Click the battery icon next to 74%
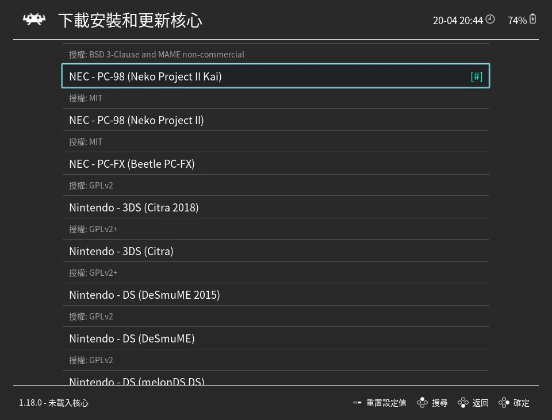This screenshot has height=420, width=552. [x=532, y=19]
